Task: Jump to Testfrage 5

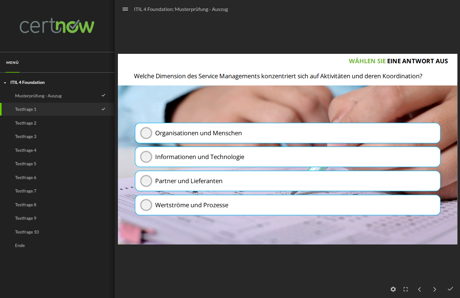Action: (x=26, y=164)
